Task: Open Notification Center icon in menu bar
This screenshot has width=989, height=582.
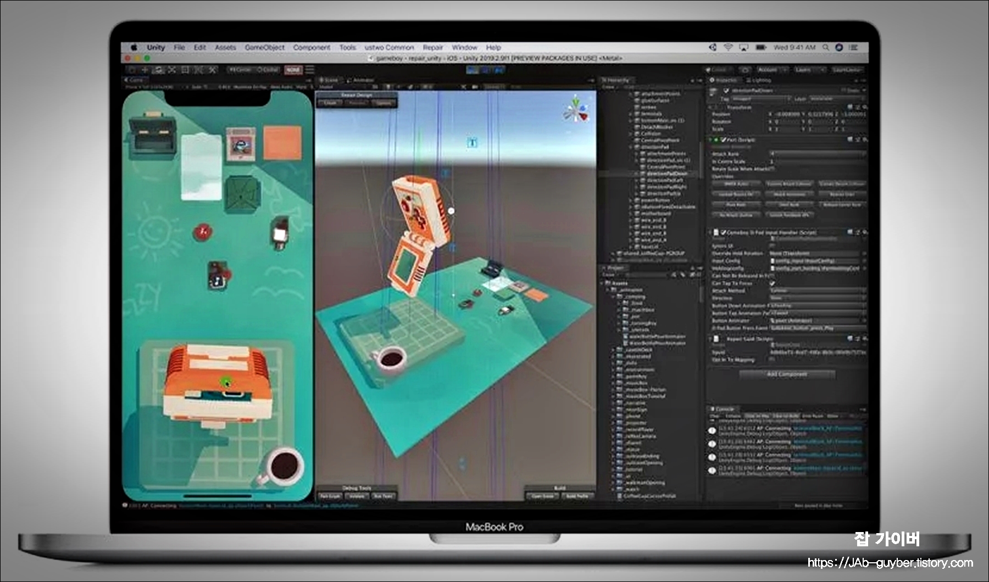Action: point(853,47)
